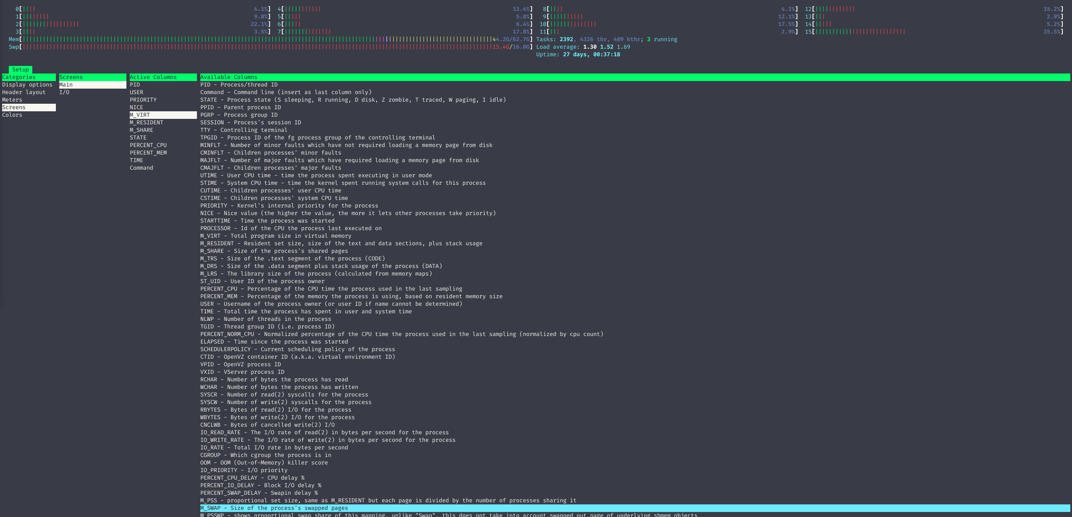Select PERCENT_CPU in Active Columns
1072x517 pixels.
pos(148,145)
